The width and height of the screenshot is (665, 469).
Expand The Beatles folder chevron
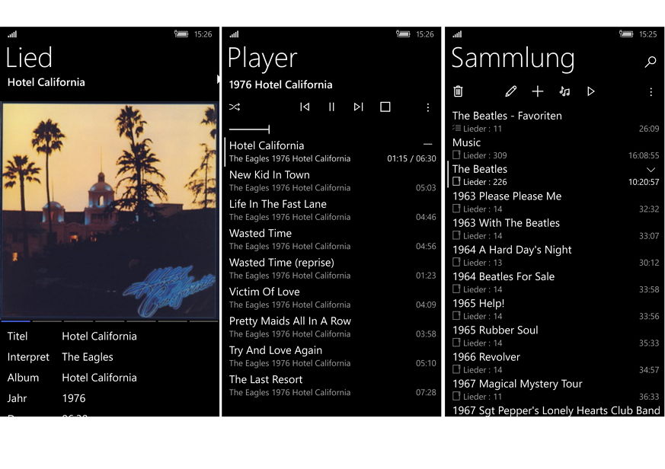click(x=651, y=170)
